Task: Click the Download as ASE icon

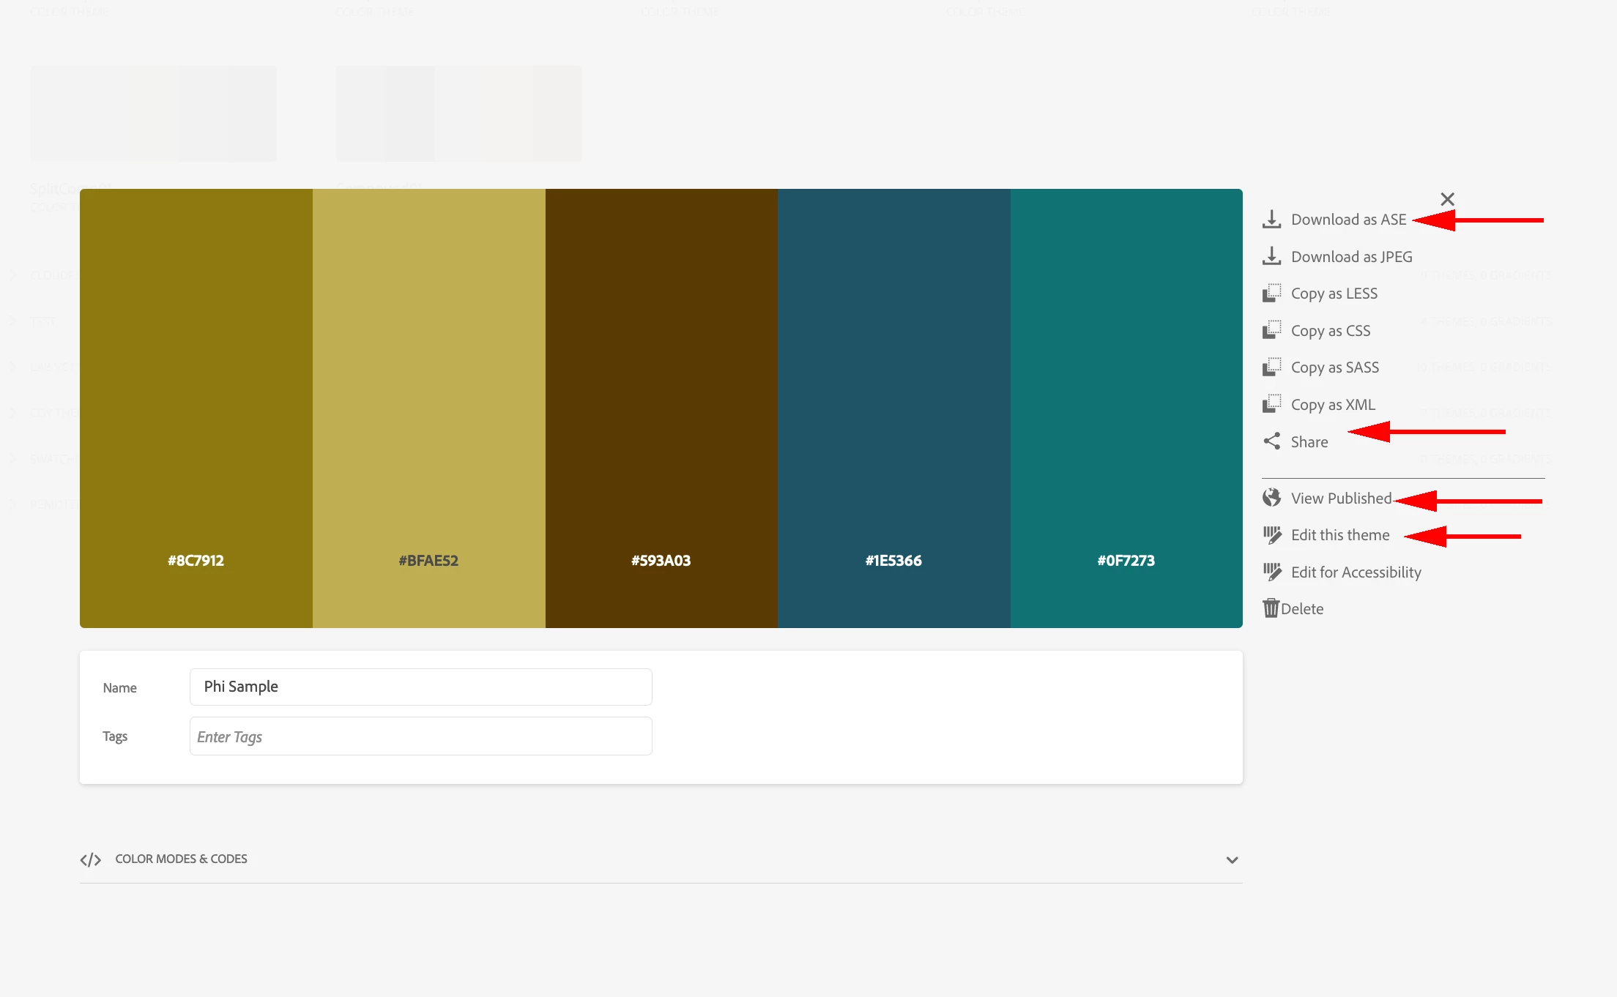Action: [1271, 220]
